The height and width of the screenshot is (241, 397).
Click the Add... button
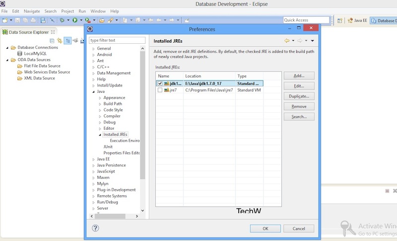[x=299, y=76]
